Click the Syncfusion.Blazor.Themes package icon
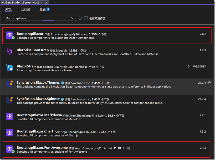This screenshot has height=160, width=215. (9, 84)
